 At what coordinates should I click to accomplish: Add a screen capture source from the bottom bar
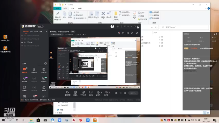pos(68,93)
